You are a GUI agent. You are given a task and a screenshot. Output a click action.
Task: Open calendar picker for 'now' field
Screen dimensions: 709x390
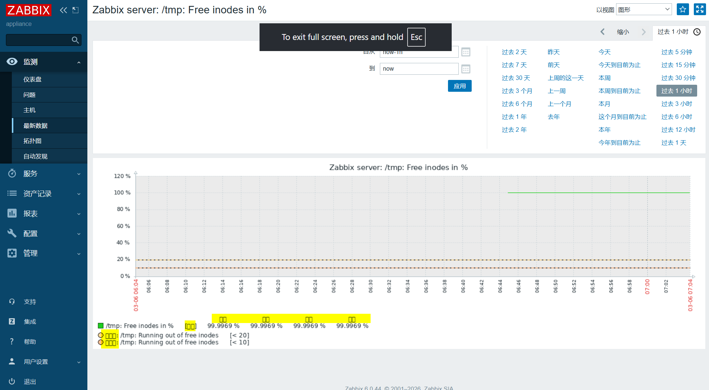pyautogui.click(x=466, y=69)
